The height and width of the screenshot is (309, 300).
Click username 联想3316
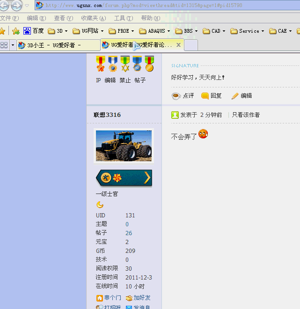107,115
